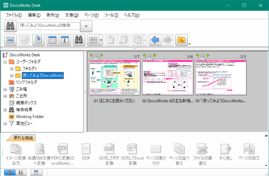
Task: Click the gray forward arrow
Action: pos(168,40)
